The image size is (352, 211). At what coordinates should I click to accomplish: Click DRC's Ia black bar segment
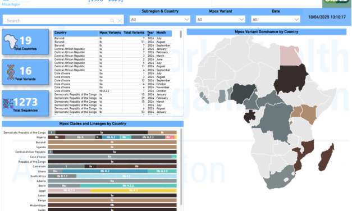coord(102,132)
